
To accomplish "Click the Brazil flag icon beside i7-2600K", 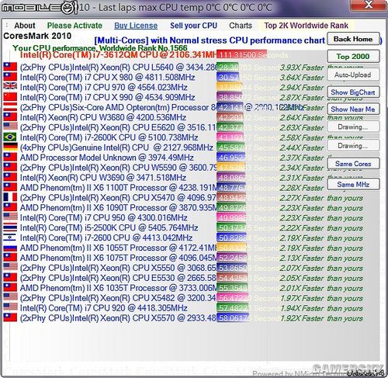I will [10, 137].
